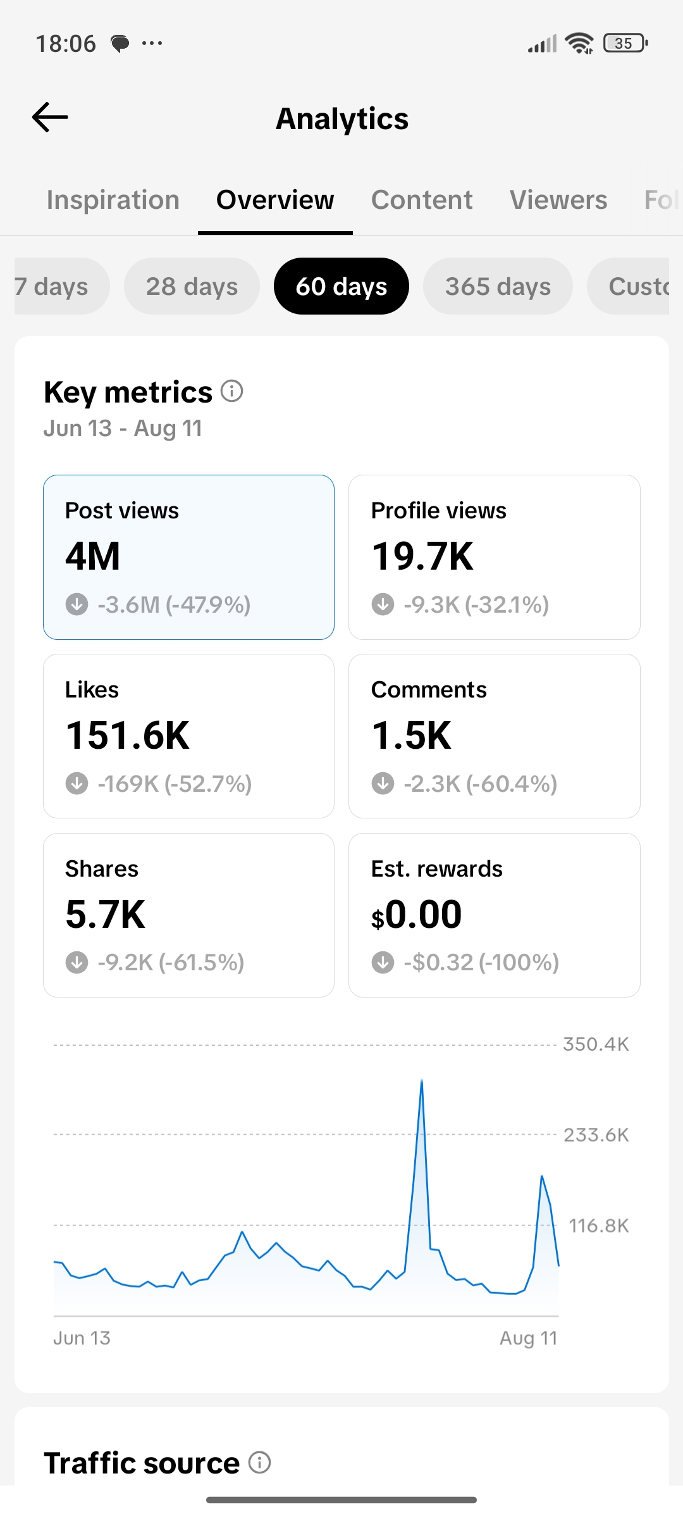Select the Shares metric card
Screen dimensions: 683x1514
coord(188,915)
